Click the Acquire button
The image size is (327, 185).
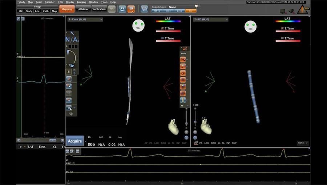click(x=74, y=141)
